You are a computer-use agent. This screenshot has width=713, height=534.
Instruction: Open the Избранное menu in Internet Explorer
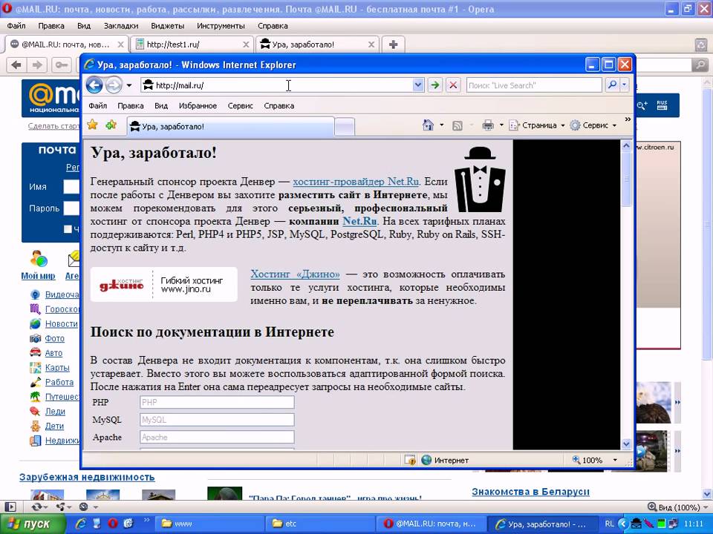pos(198,106)
